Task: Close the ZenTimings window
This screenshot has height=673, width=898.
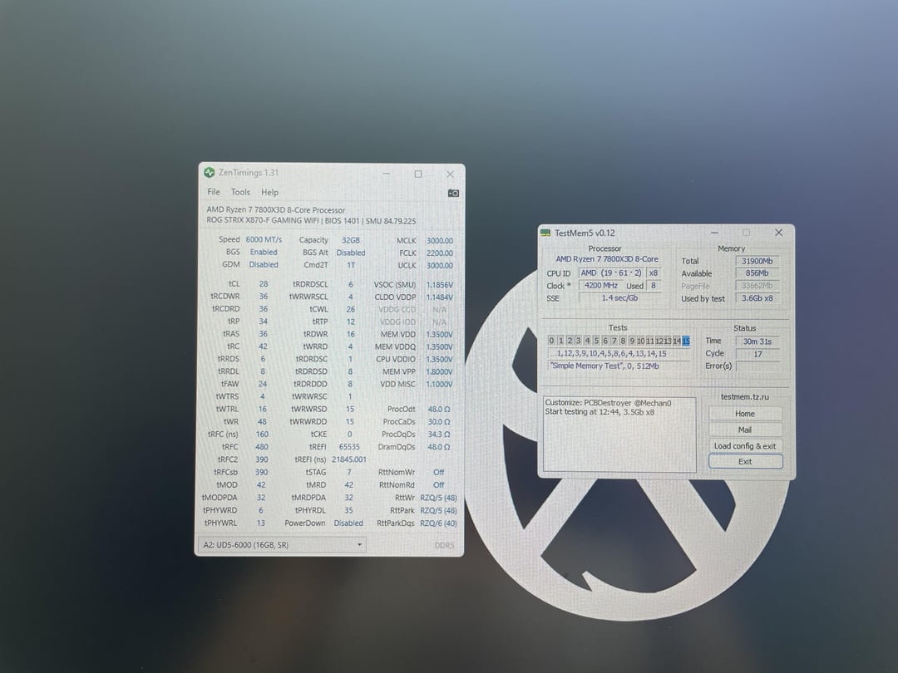Action: [450, 174]
